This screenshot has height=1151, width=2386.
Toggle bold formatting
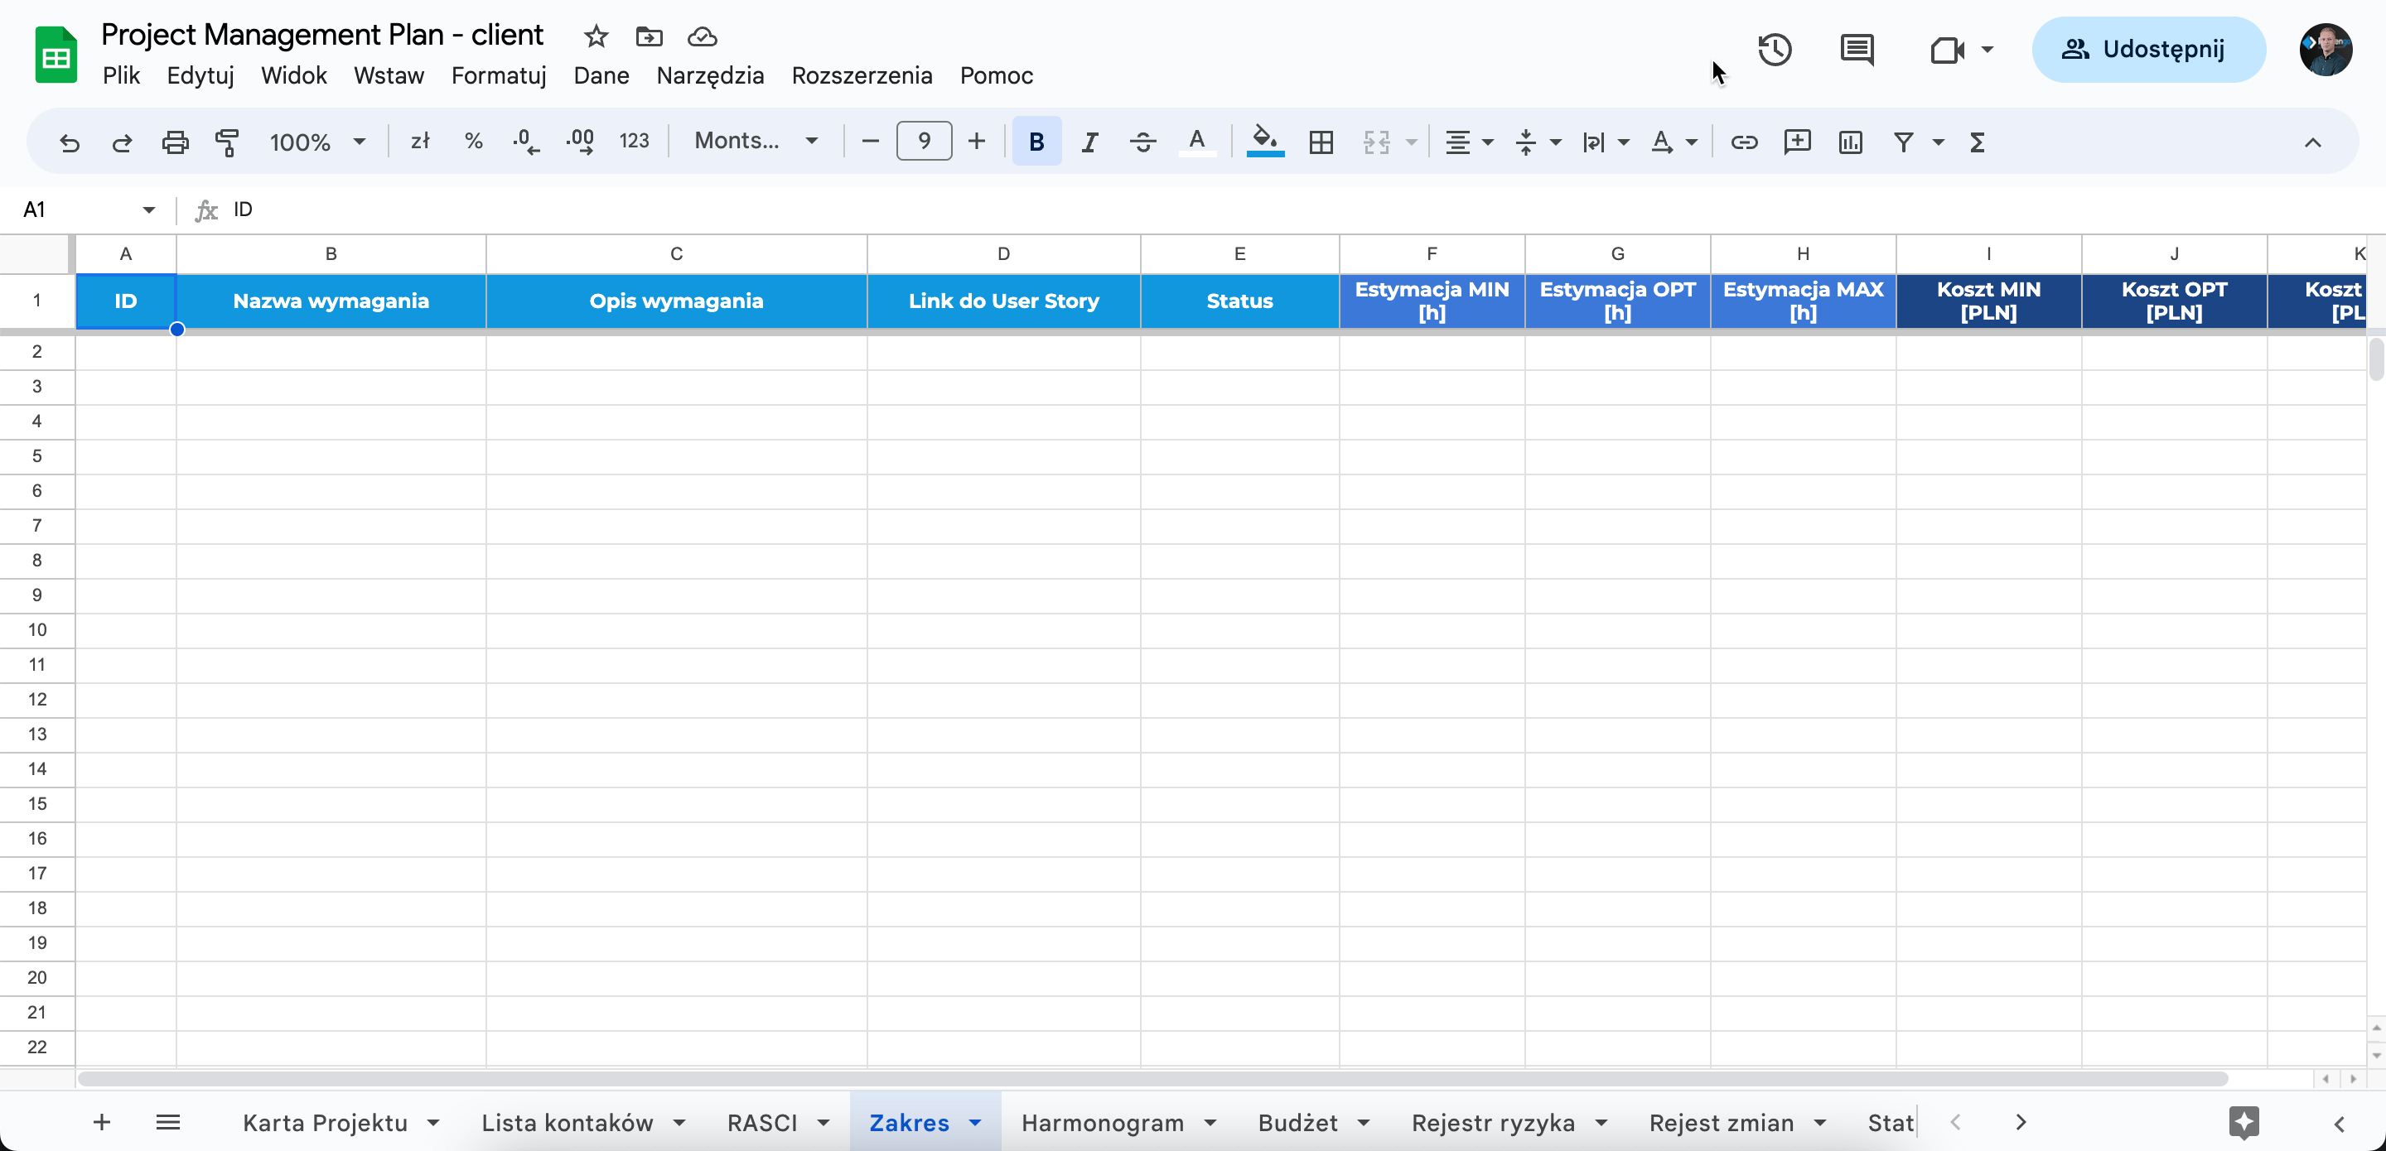(x=1036, y=142)
